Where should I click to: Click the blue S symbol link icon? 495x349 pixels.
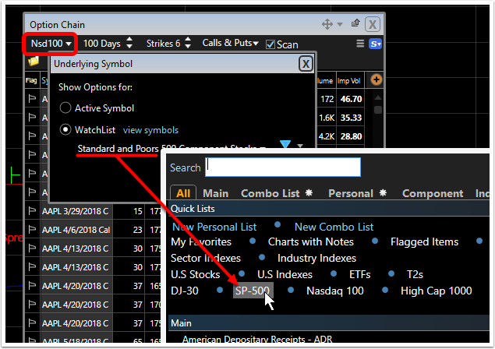click(375, 44)
